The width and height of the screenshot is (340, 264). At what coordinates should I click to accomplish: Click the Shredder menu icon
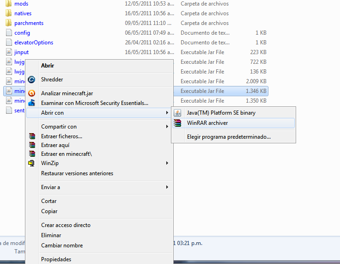(31, 80)
